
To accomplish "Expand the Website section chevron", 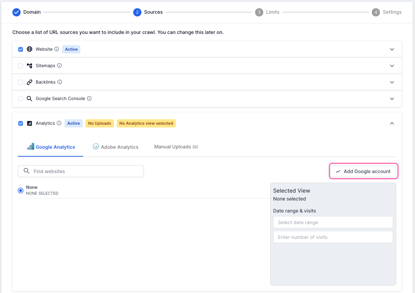I will pyautogui.click(x=392, y=49).
